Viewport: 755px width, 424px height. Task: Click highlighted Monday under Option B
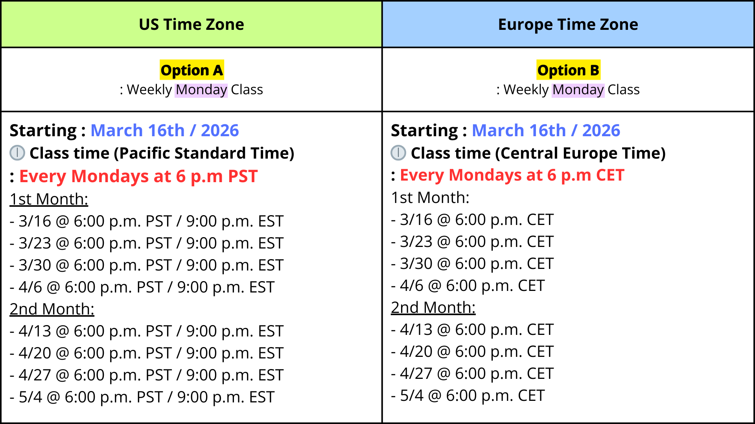pos(578,90)
